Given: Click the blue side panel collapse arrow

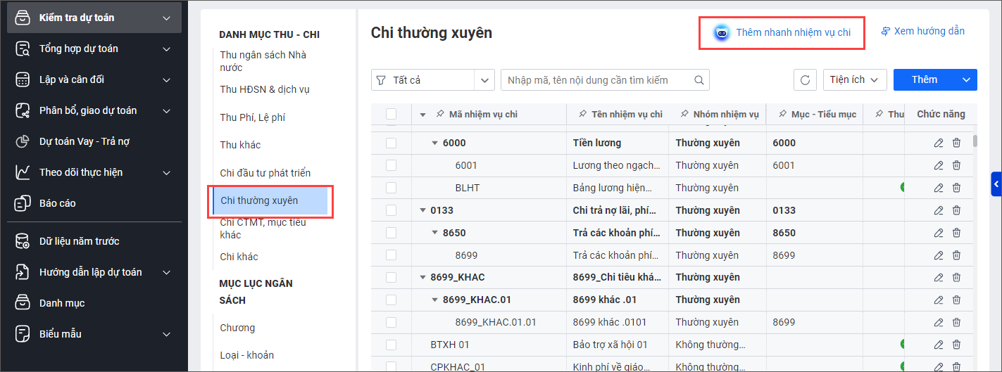Looking at the screenshot, I should (x=996, y=184).
